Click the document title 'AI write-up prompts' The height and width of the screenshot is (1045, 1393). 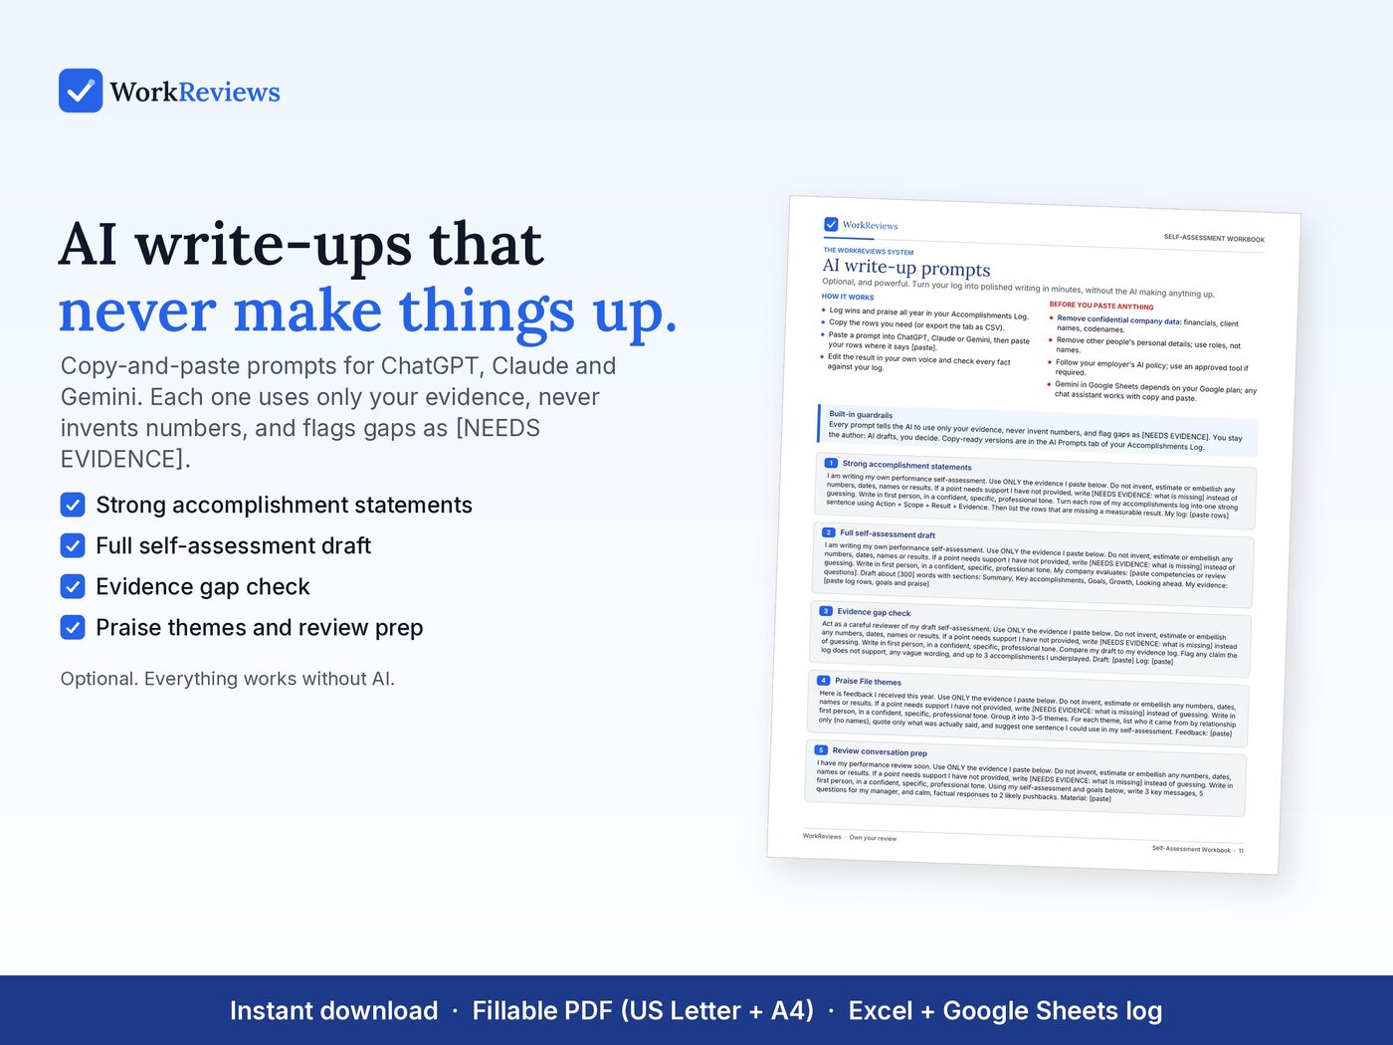[906, 268]
